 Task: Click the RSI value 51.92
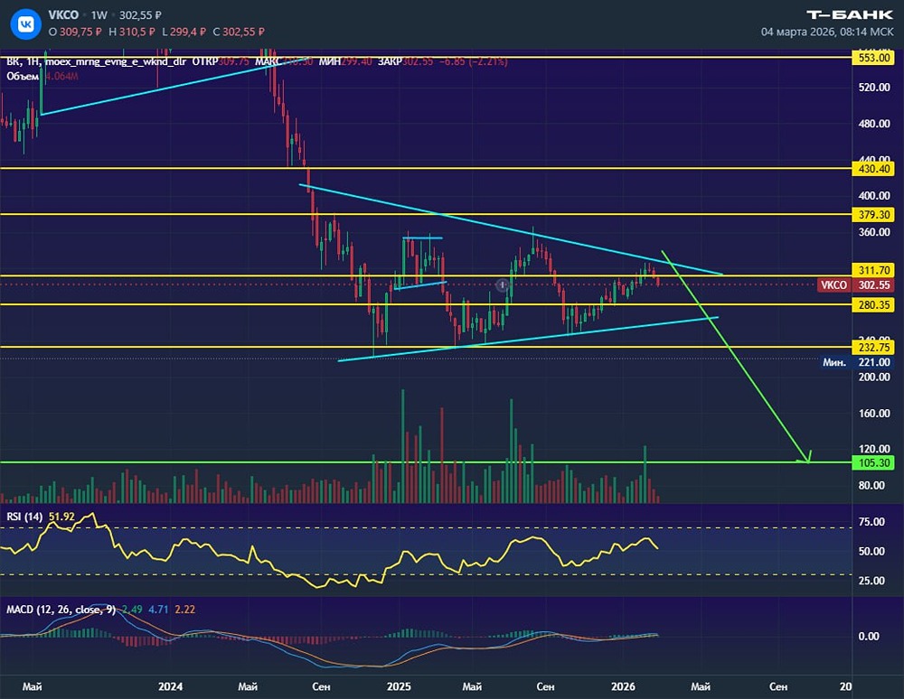[x=61, y=517]
